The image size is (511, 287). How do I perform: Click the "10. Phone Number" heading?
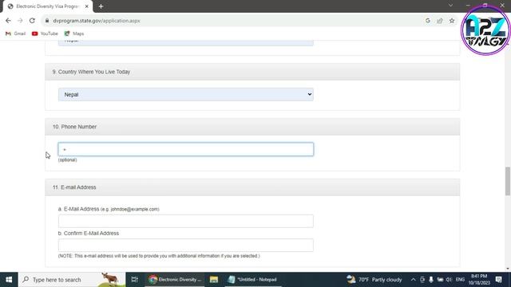(74, 127)
